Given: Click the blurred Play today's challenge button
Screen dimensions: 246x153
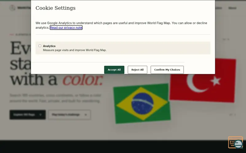Looking at the screenshot, I should (x=69, y=115).
